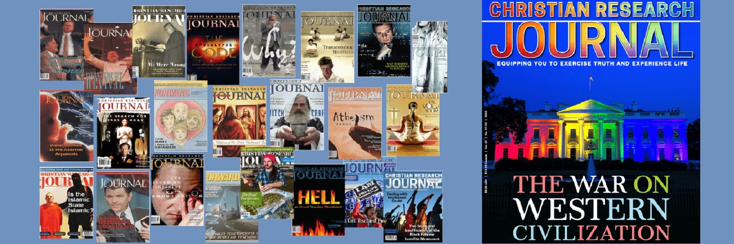Click 'THE WAR ON WESTERN CIVILIZATION' headline

(x=591, y=207)
